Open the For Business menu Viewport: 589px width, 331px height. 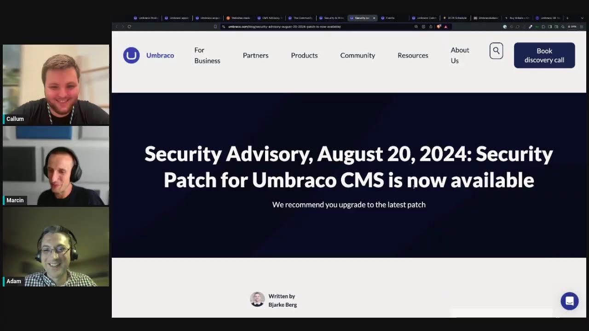[207, 55]
